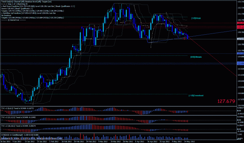This screenshot has height=143, width=244.
Task: Click the large red 127.679 price label
Action: tap(226, 101)
